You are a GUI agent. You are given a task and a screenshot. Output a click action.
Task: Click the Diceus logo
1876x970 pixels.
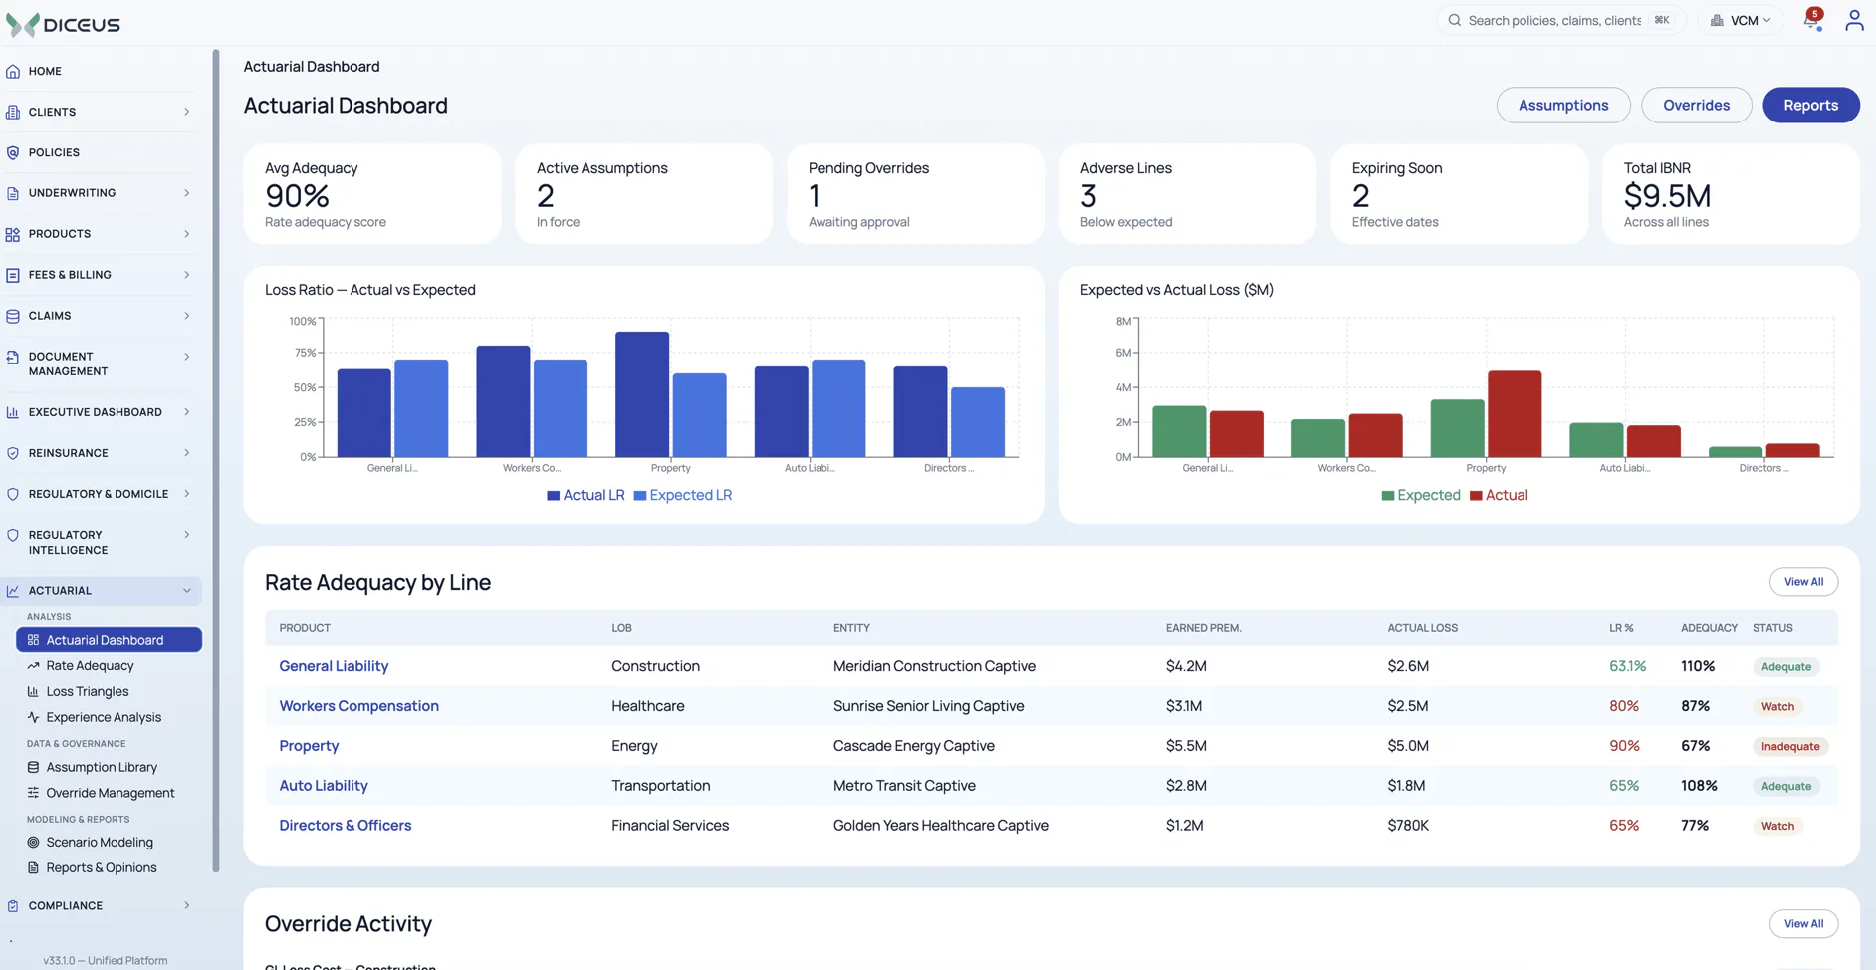tap(63, 24)
